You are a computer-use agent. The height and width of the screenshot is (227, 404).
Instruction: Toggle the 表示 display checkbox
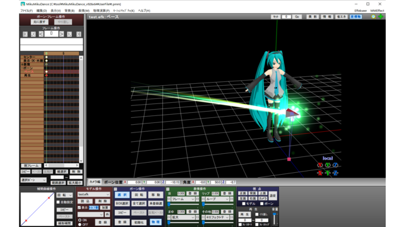[x=80, y=207]
